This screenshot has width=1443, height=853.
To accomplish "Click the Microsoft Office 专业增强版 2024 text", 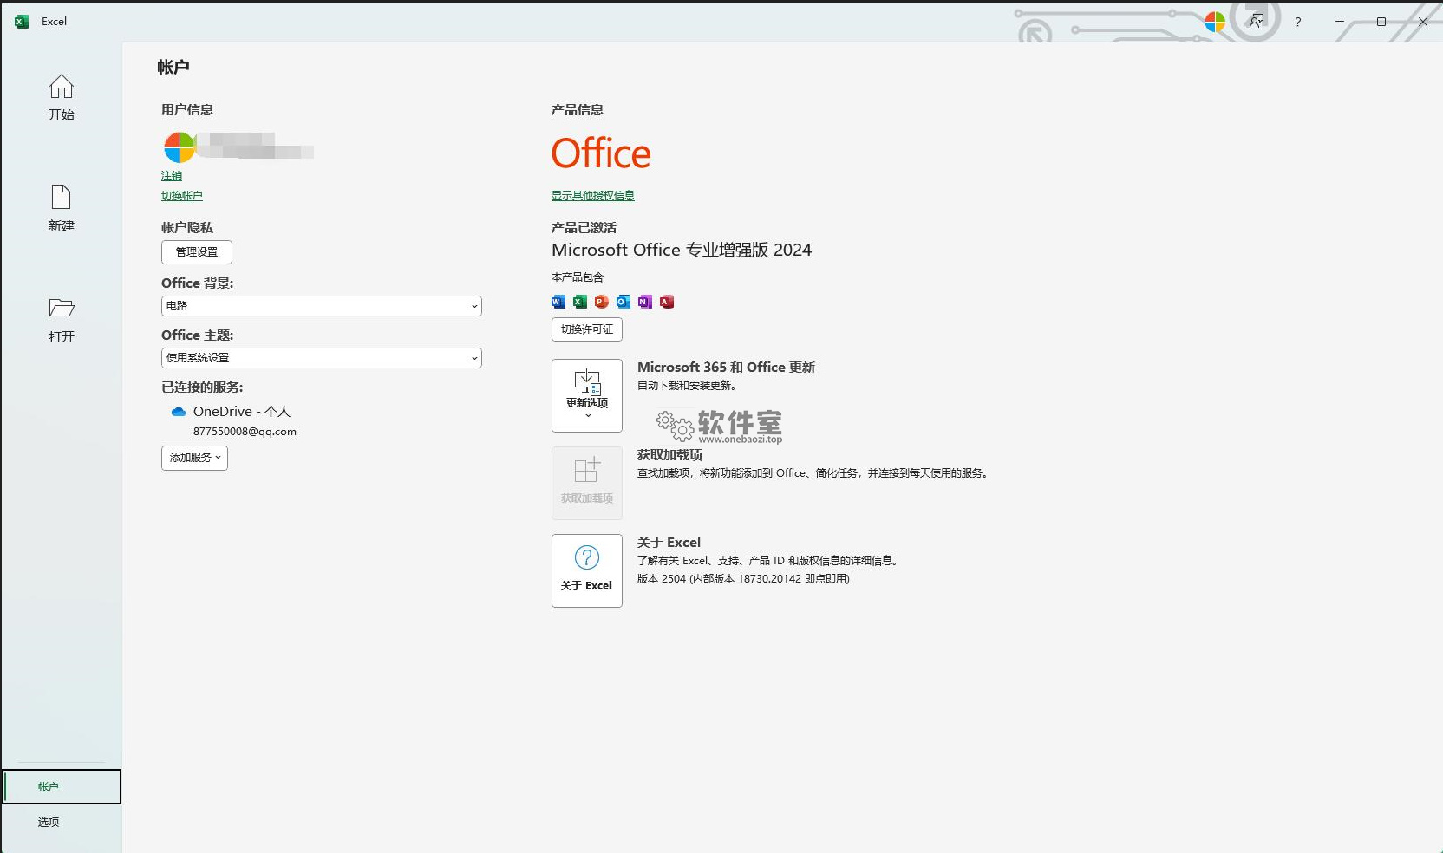I will (x=682, y=250).
